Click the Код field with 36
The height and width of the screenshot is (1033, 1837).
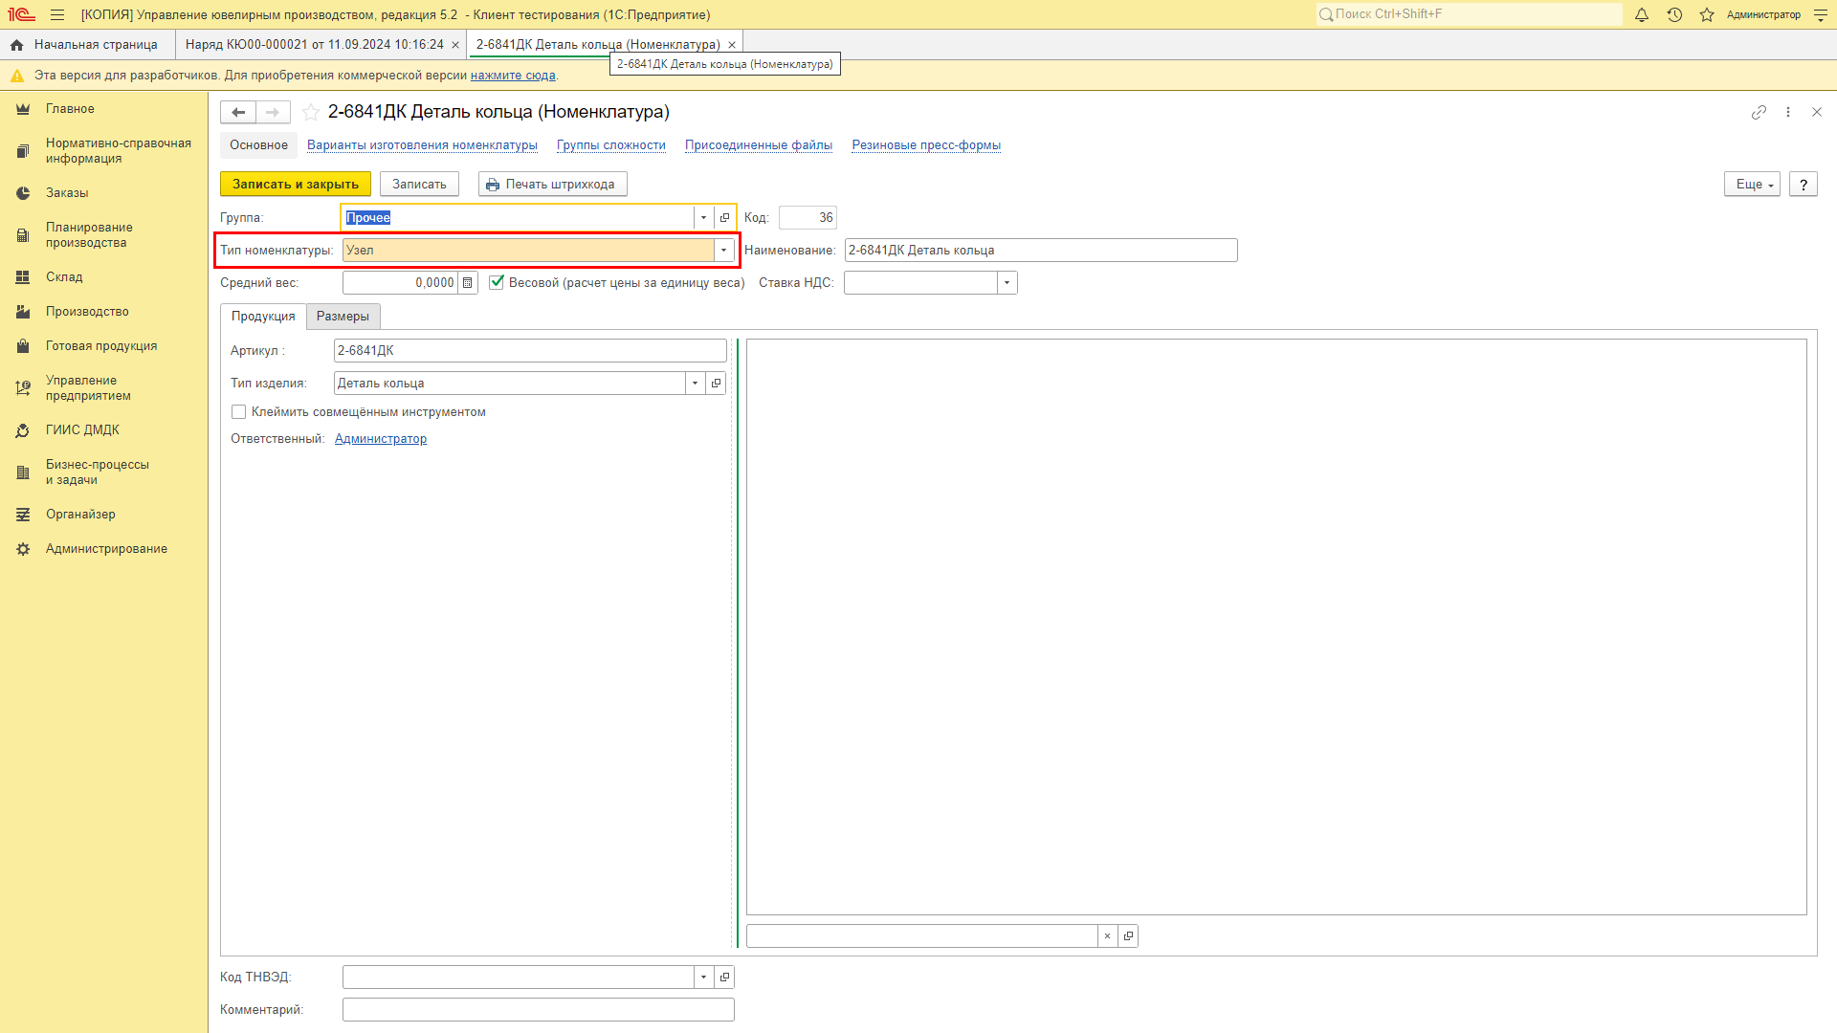pos(808,218)
